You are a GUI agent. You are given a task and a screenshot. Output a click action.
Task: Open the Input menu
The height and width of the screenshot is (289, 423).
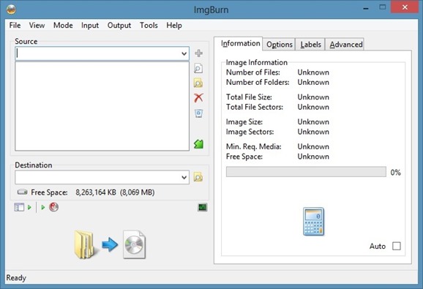tap(90, 26)
